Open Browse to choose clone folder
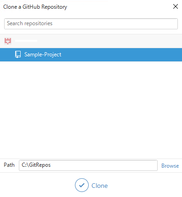This screenshot has height=197, width=182. click(170, 166)
